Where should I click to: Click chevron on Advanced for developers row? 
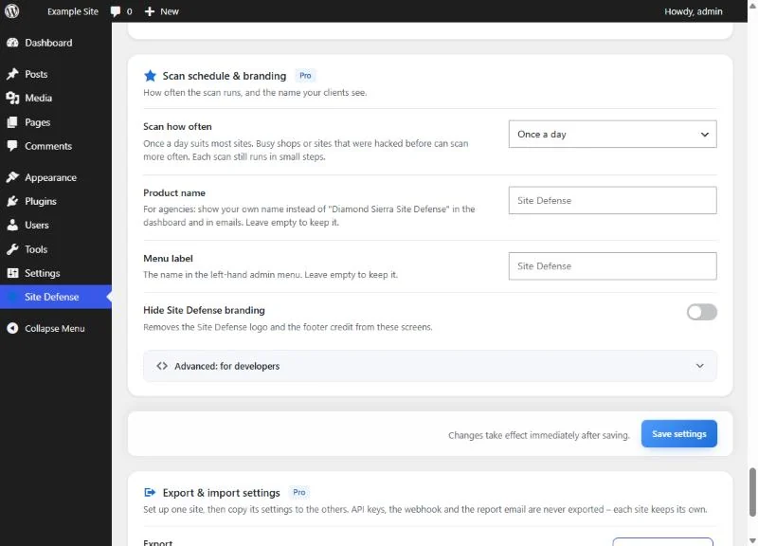[699, 366]
